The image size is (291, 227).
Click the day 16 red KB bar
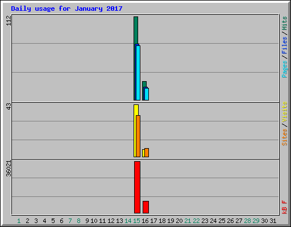pos(145,207)
